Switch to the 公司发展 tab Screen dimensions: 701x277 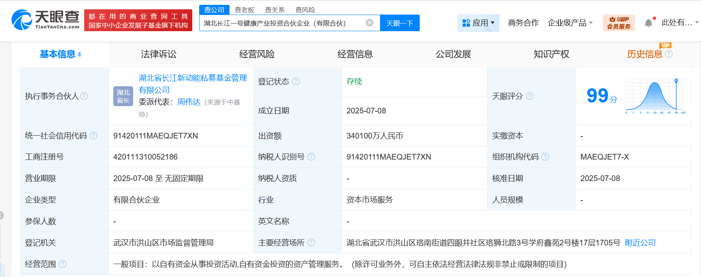pos(453,54)
